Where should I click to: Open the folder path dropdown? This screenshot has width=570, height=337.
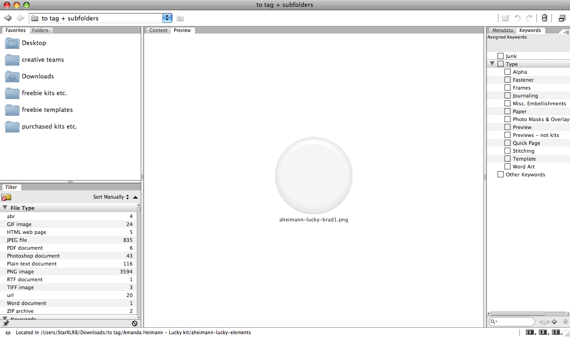point(167,18)
